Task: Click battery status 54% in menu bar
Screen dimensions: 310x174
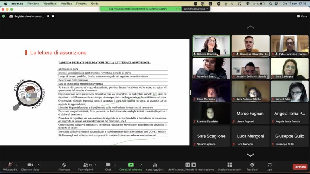Action: pos(259,4)
